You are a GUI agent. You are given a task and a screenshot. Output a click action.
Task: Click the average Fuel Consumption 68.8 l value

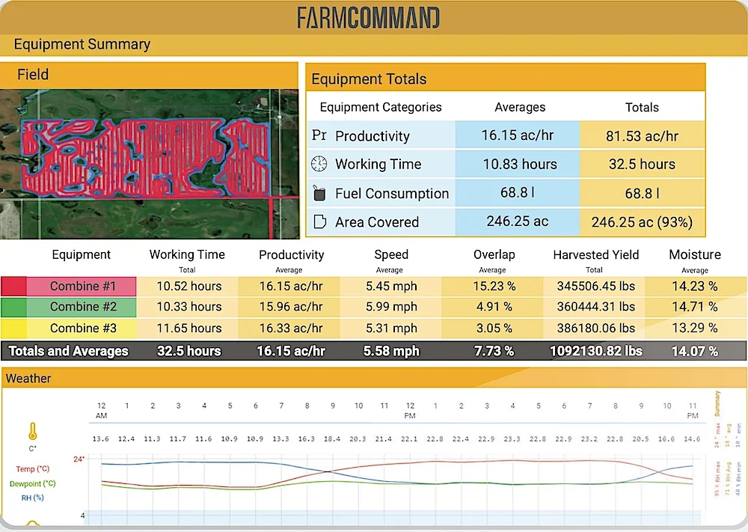(x=518, y=192)
